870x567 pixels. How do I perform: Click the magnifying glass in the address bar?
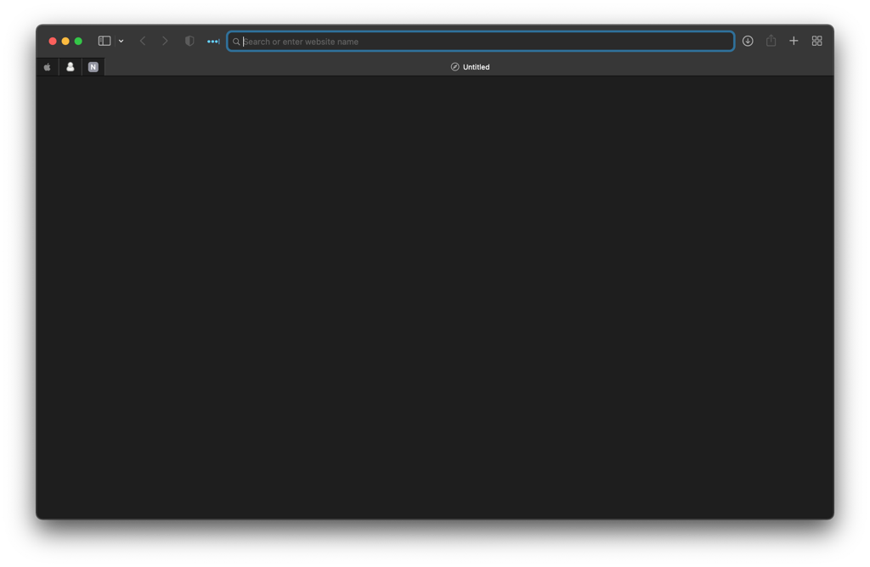click(236, 41)
